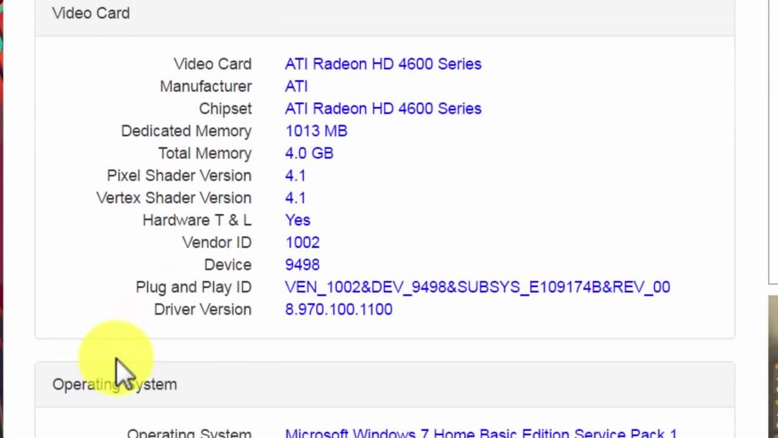Click the Plug and Play ID label
Image resolution: width=778 pixels, height=438 pixels.
(193, 287)
